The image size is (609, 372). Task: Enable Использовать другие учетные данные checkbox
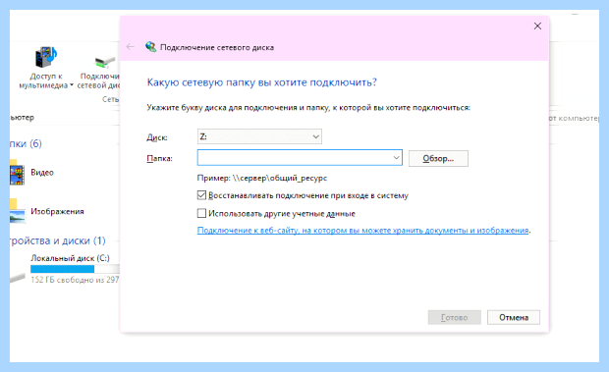click(x=201, y=213)
